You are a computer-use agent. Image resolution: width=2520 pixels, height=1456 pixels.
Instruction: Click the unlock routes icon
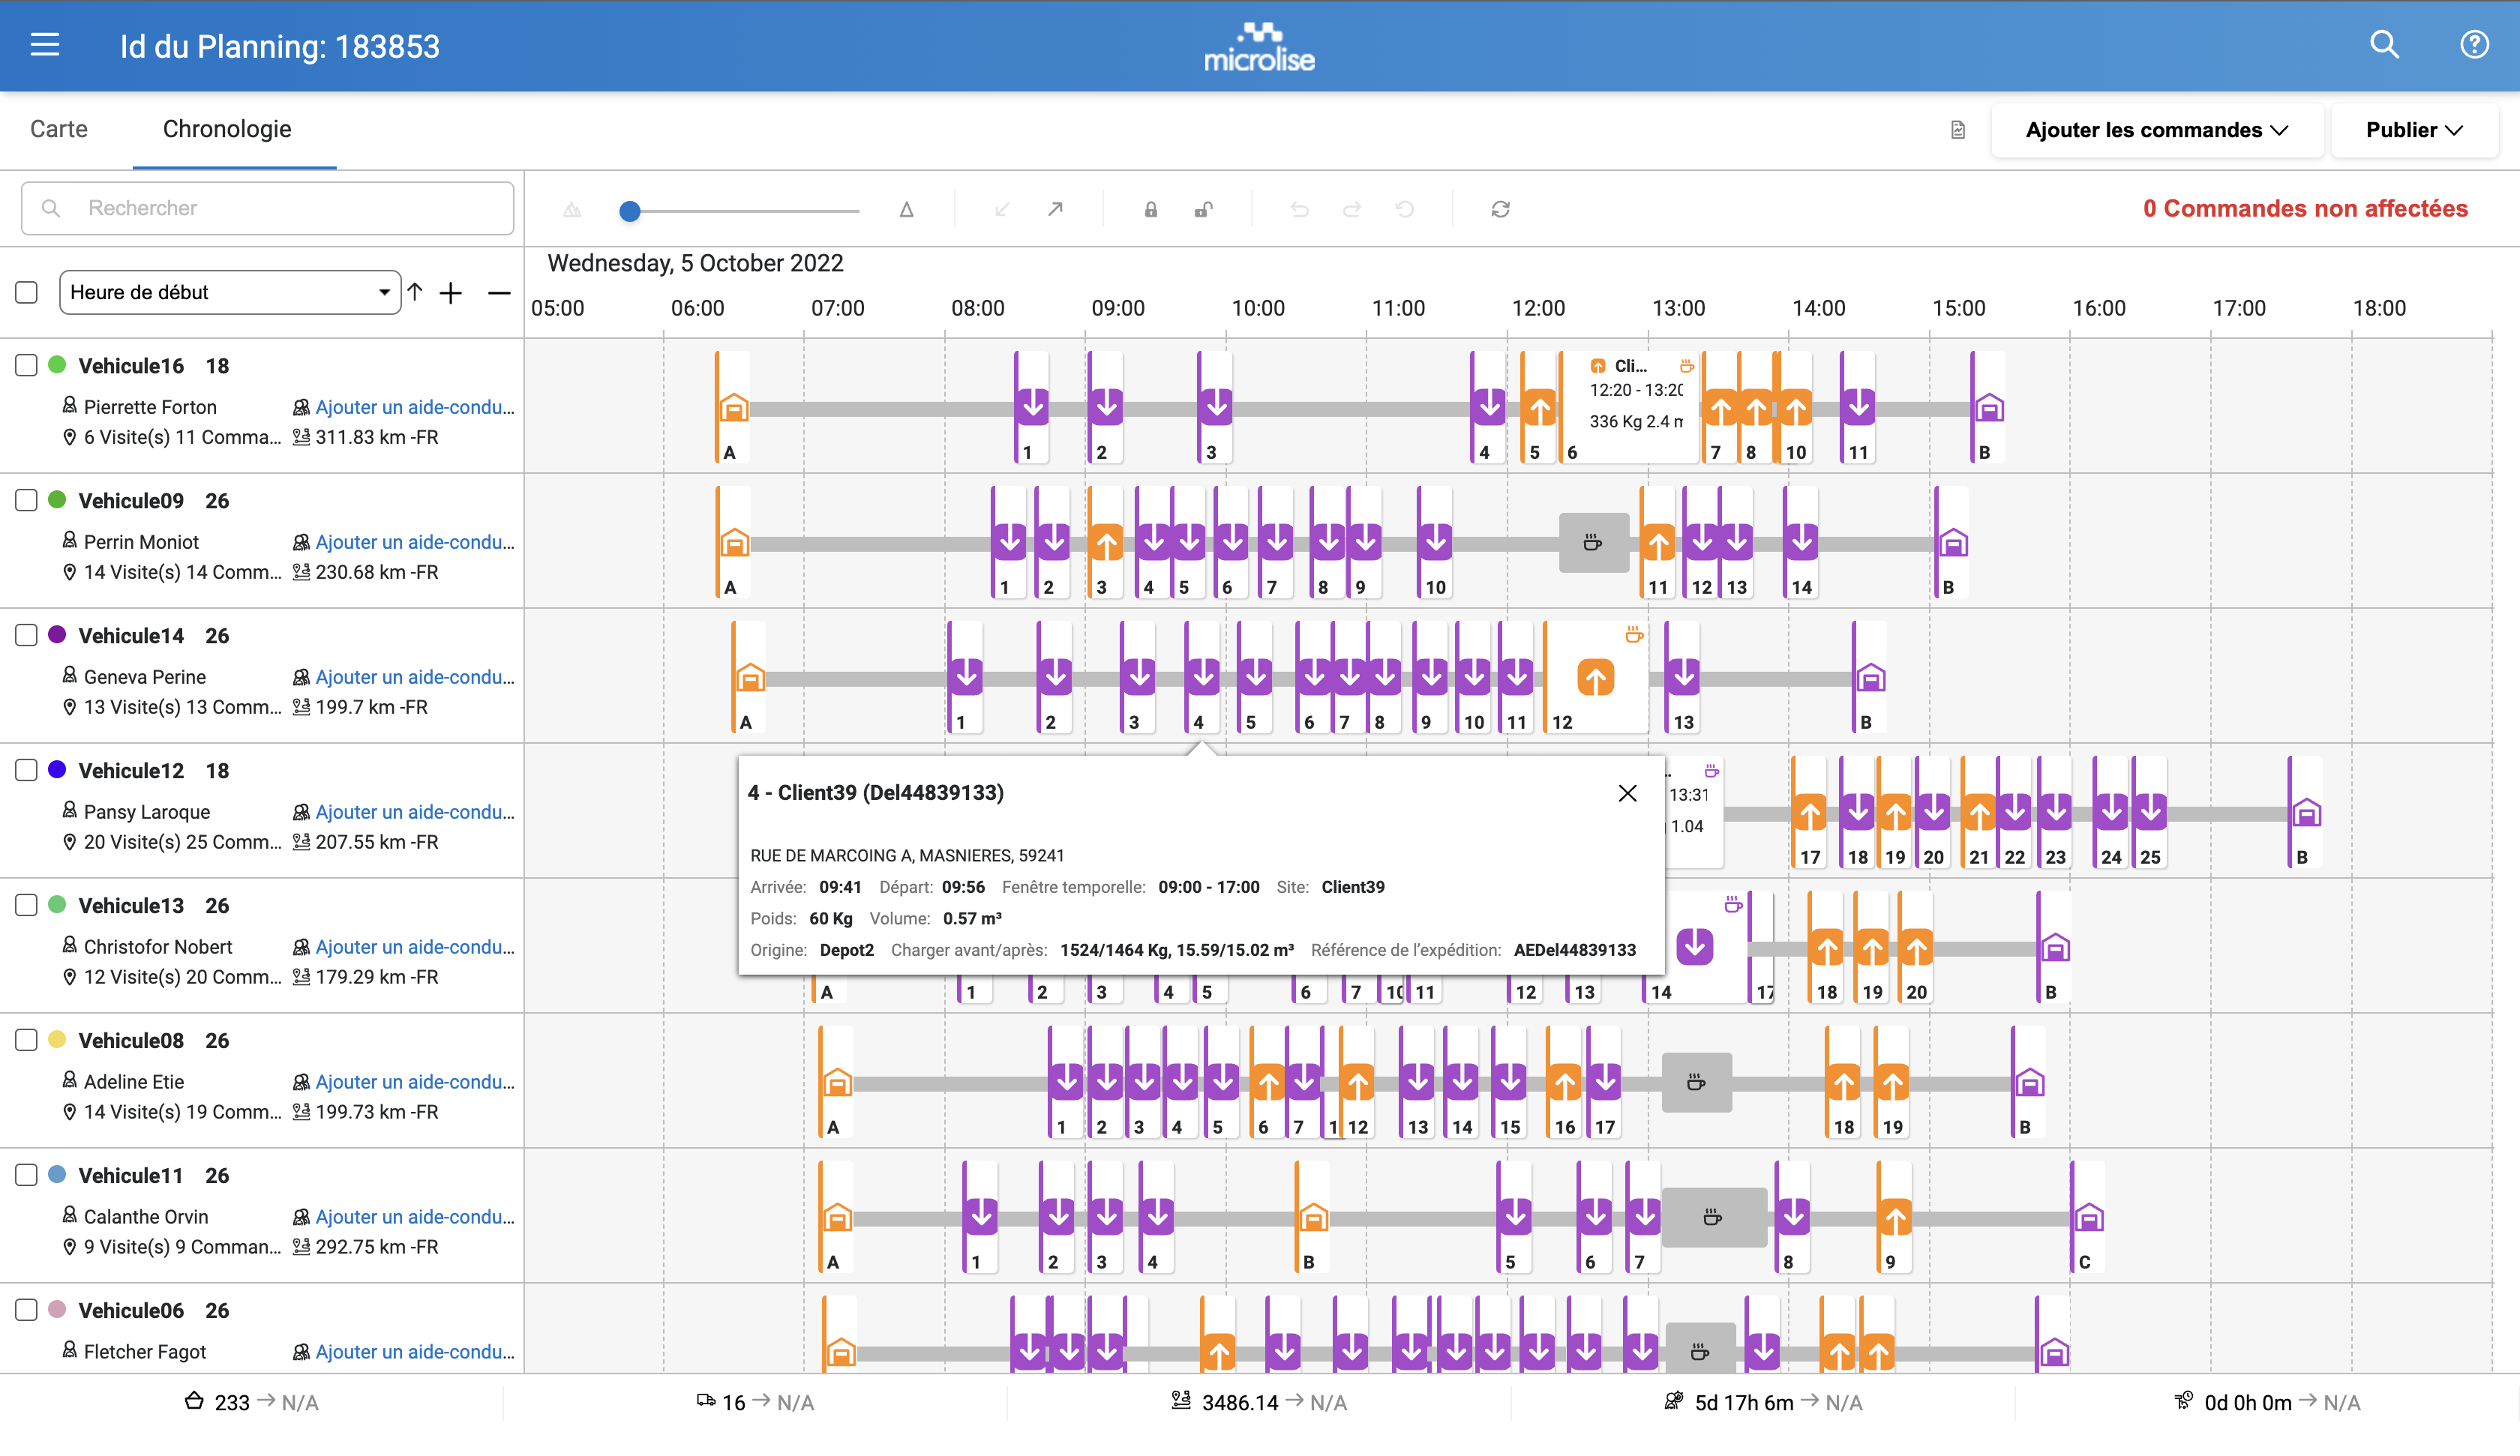click(1204, 209)
